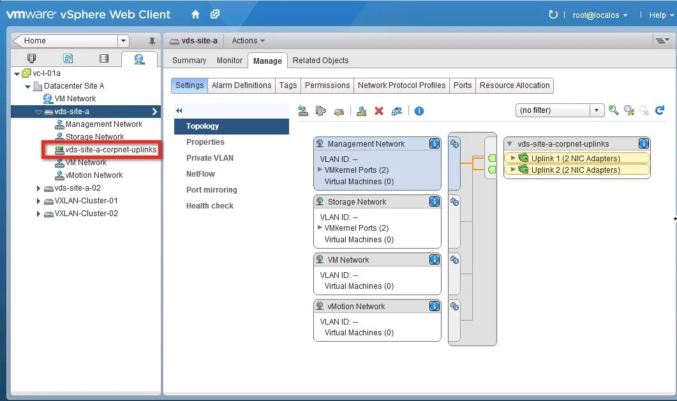677x401 pixels.
Task: Open Alarm Definitions sub-tab
Action: [x=241, y=85]
